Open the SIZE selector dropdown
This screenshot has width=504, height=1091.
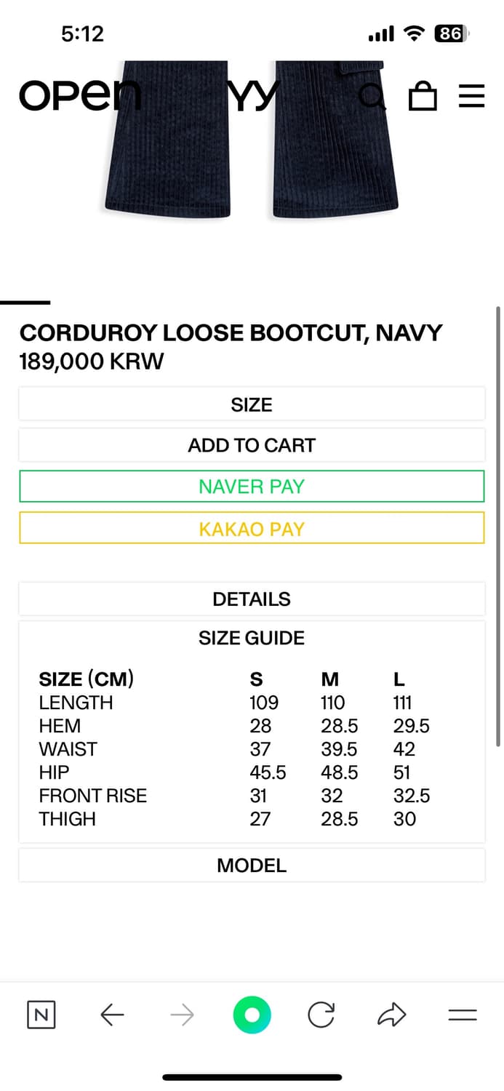pyautogui.click(x=252, y=404)
